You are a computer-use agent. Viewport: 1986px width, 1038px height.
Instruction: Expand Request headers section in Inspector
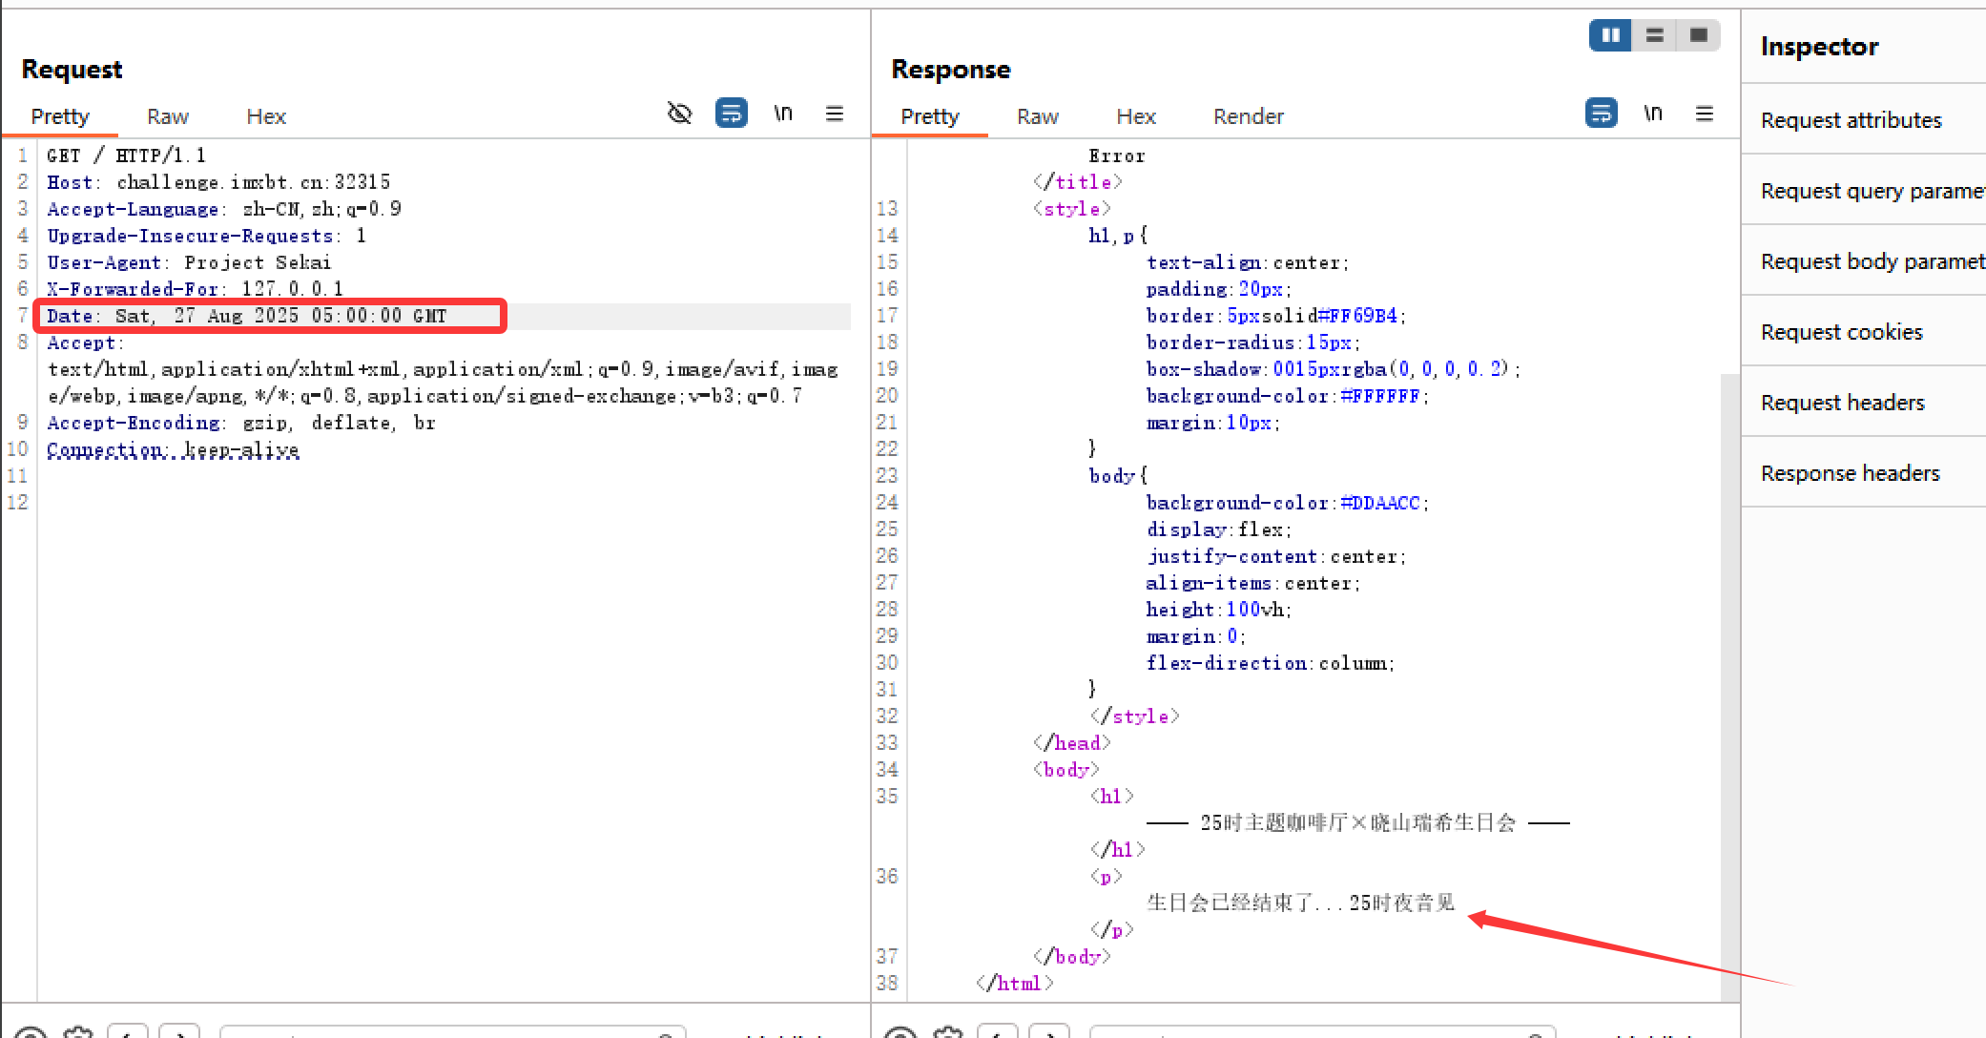pos(1842,403)
